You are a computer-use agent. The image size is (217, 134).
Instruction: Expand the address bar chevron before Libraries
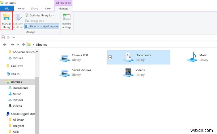[33, 45]
